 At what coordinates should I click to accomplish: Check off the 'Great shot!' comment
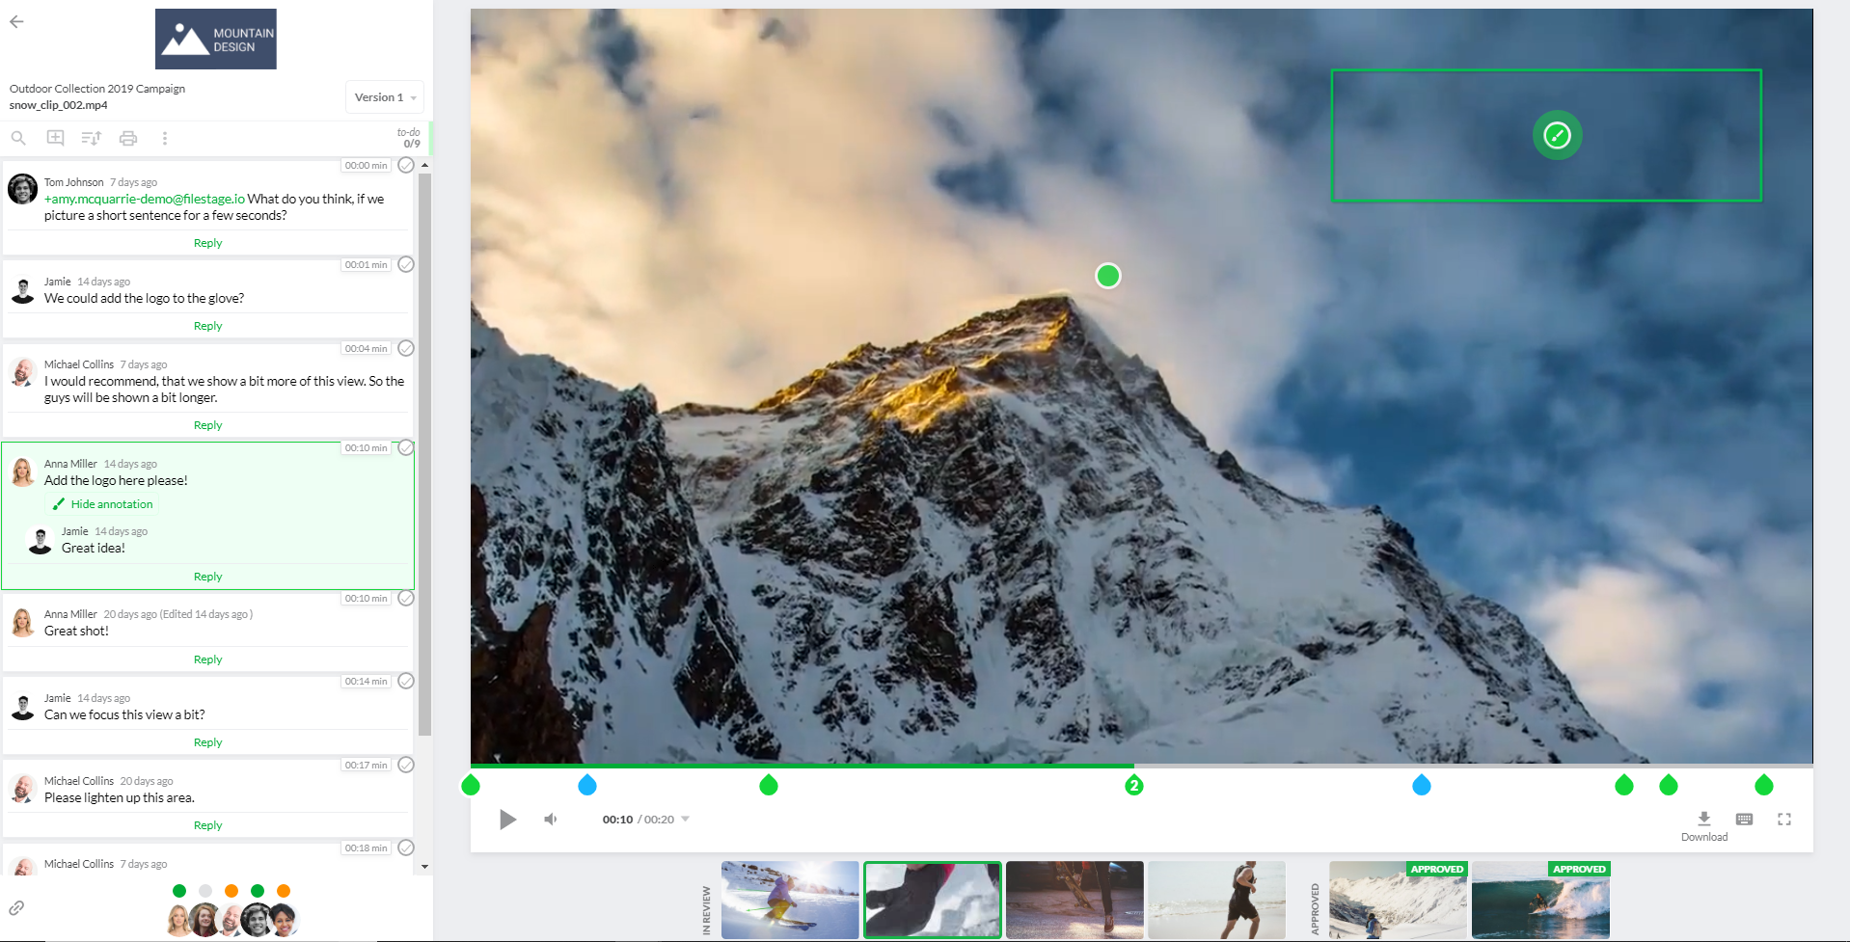406,599
